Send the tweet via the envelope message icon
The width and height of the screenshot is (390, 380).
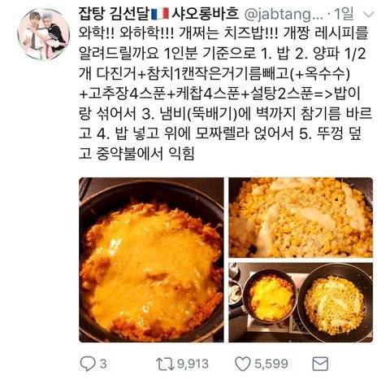tap(320, 364)
